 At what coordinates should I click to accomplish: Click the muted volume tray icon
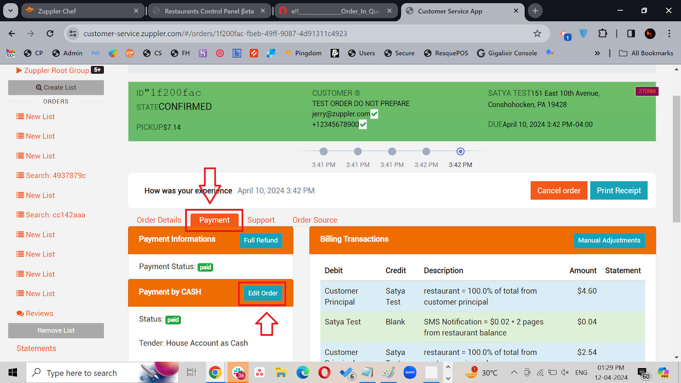(565, 373)
